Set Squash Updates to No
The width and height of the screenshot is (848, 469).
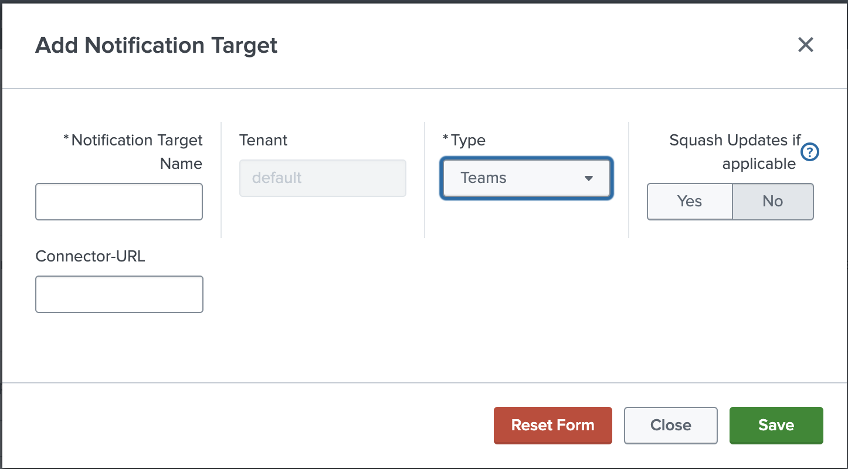[772, 202]
